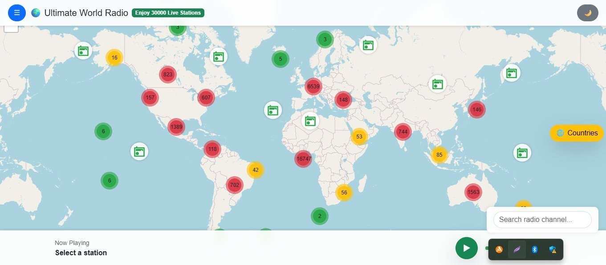Expand the 6539 station cluster in Europe
This screenshot has height=265, width=606.
[313, 87]
